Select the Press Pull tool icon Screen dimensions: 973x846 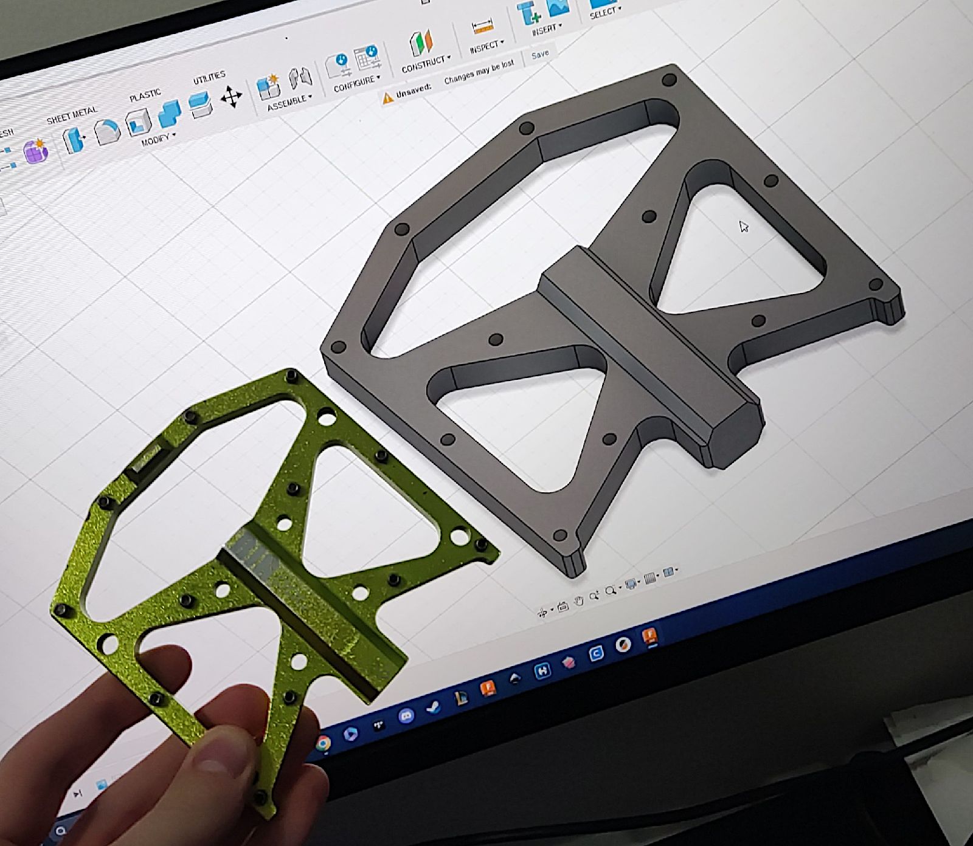74,140
